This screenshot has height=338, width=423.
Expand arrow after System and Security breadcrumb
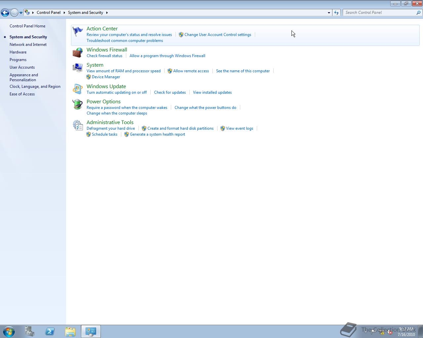click(x=107, y=13)
